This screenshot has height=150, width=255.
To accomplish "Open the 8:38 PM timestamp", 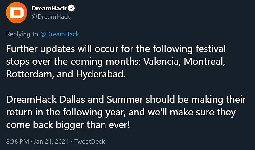I will pos(17,141).
